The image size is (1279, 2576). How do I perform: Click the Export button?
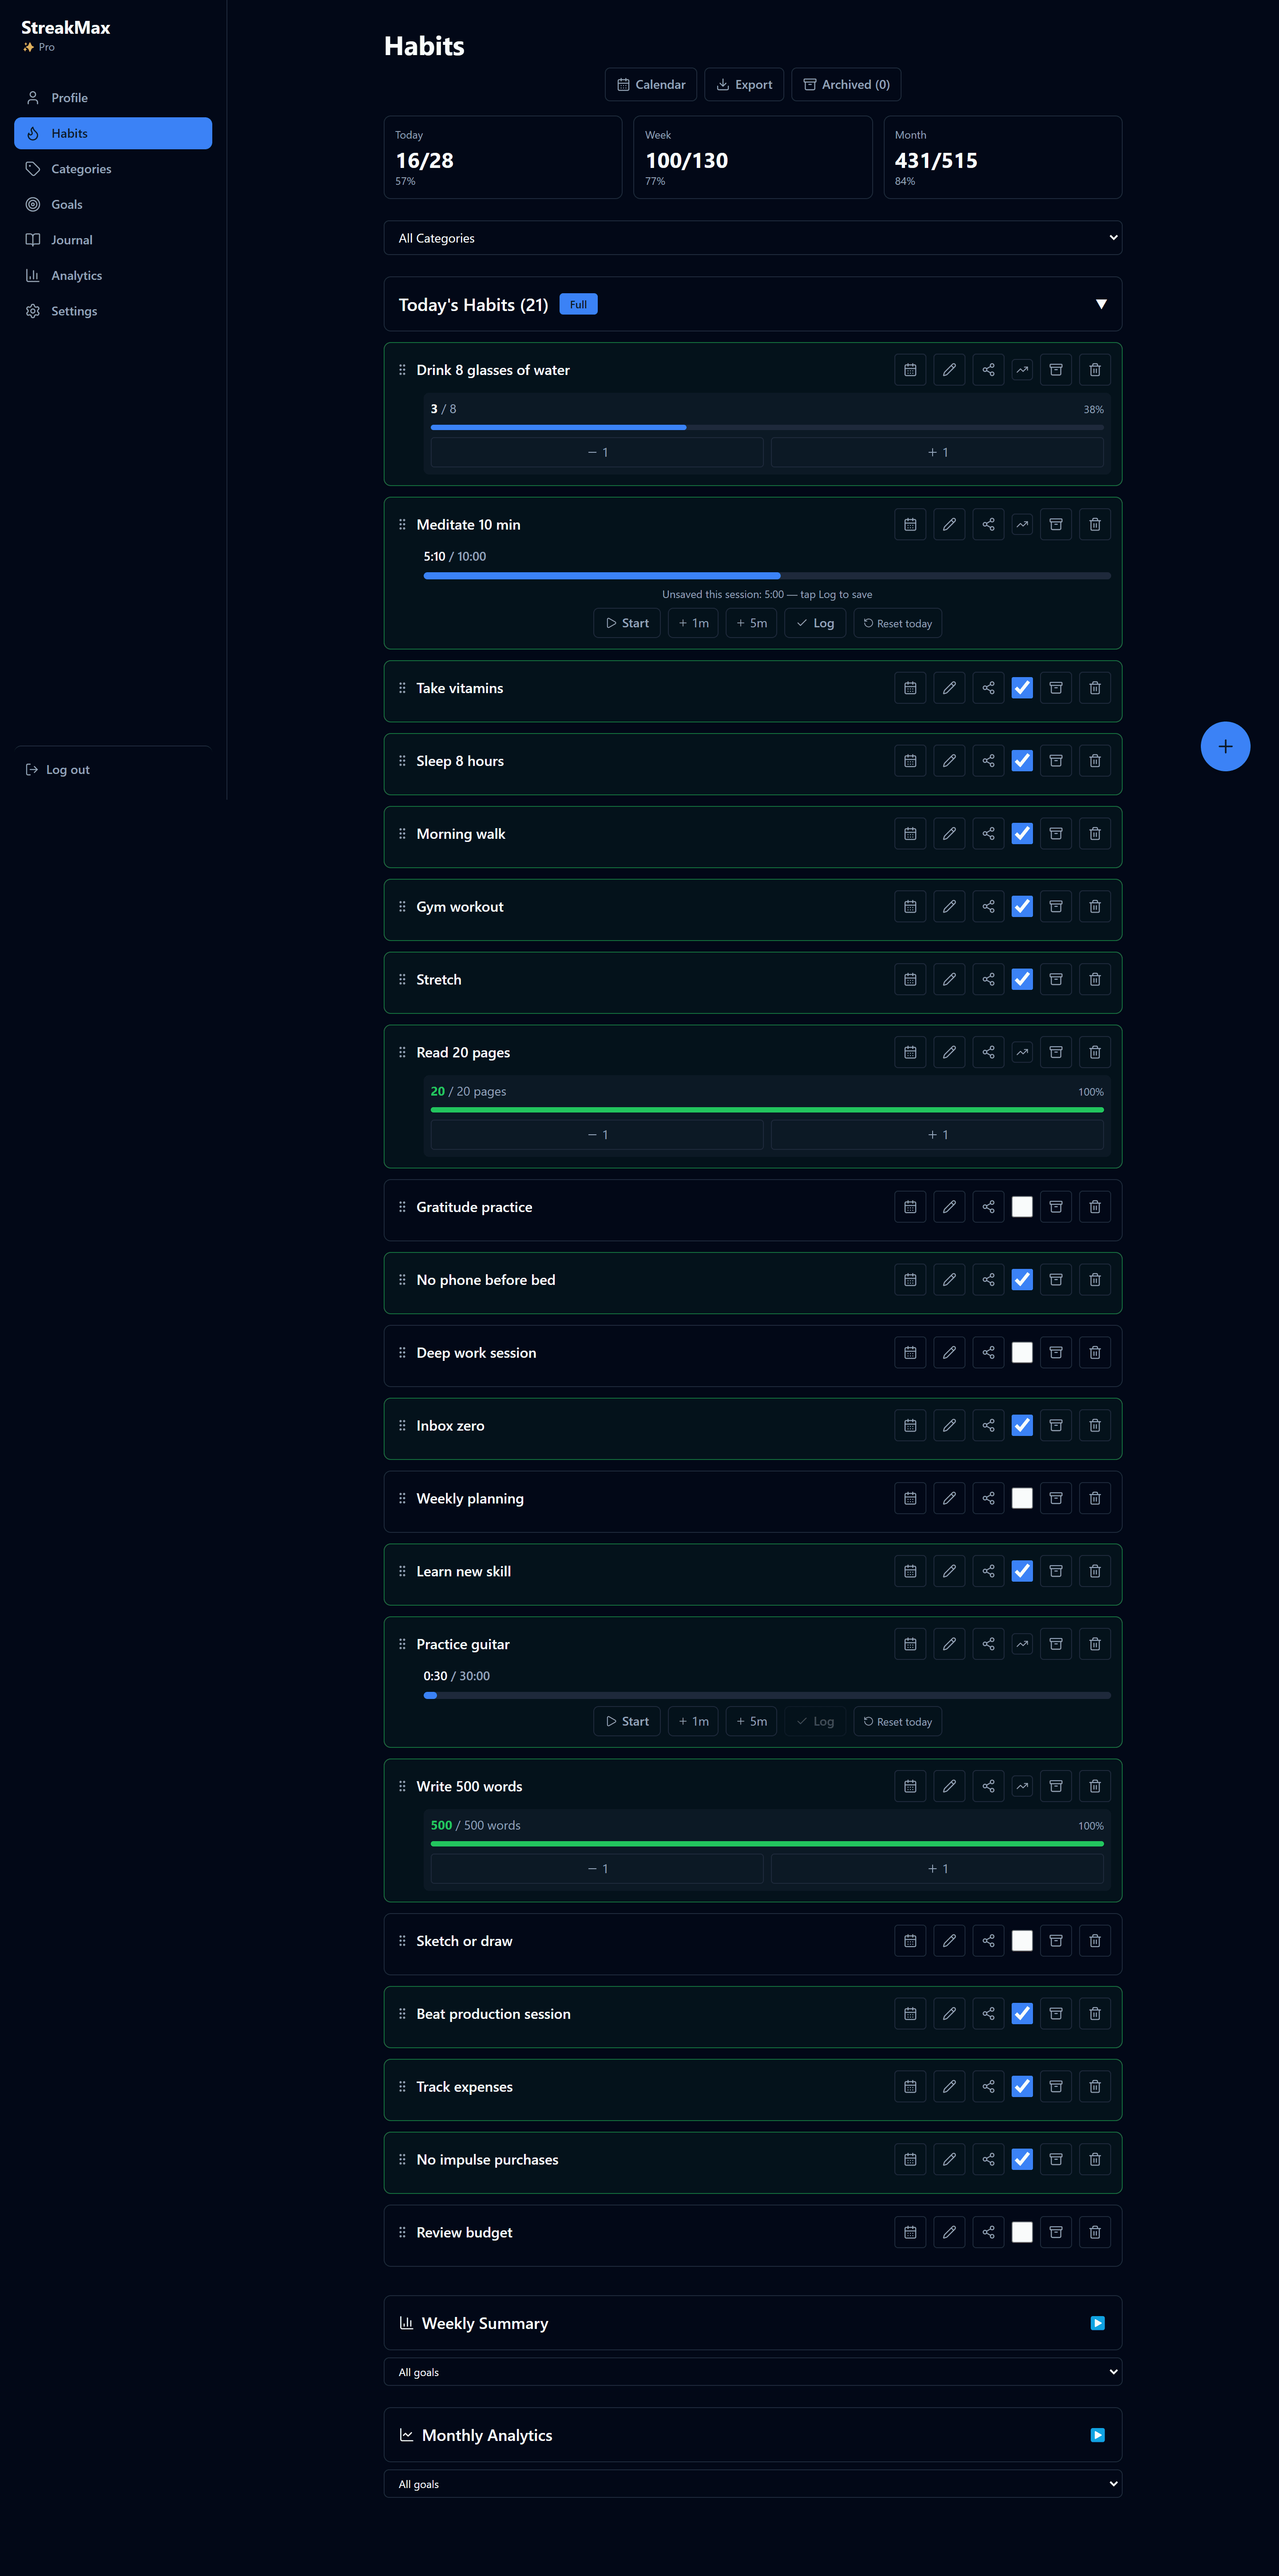coord(743,85)
